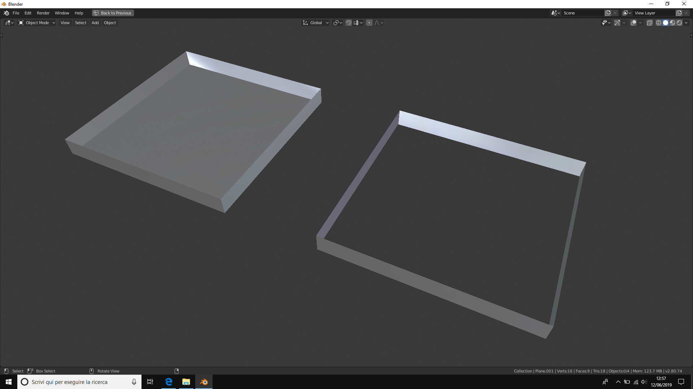693x389 pixels.
Task: Open Windows Task View
Action: coord(150,382)
